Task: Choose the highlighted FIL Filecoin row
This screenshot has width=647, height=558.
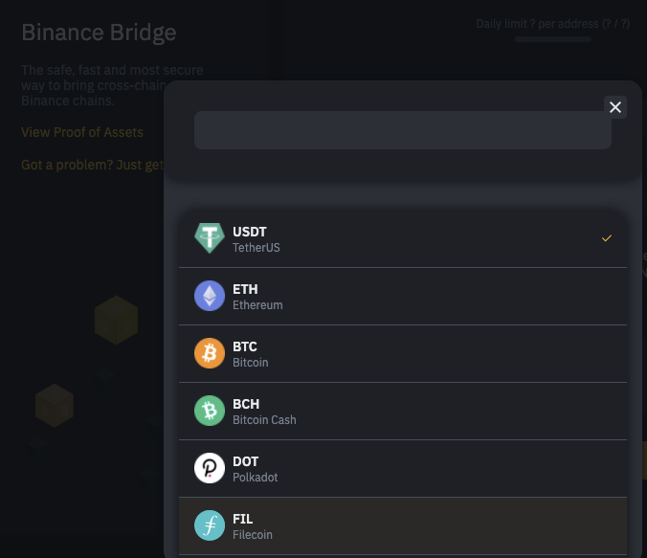Action: tap(403, 525)
